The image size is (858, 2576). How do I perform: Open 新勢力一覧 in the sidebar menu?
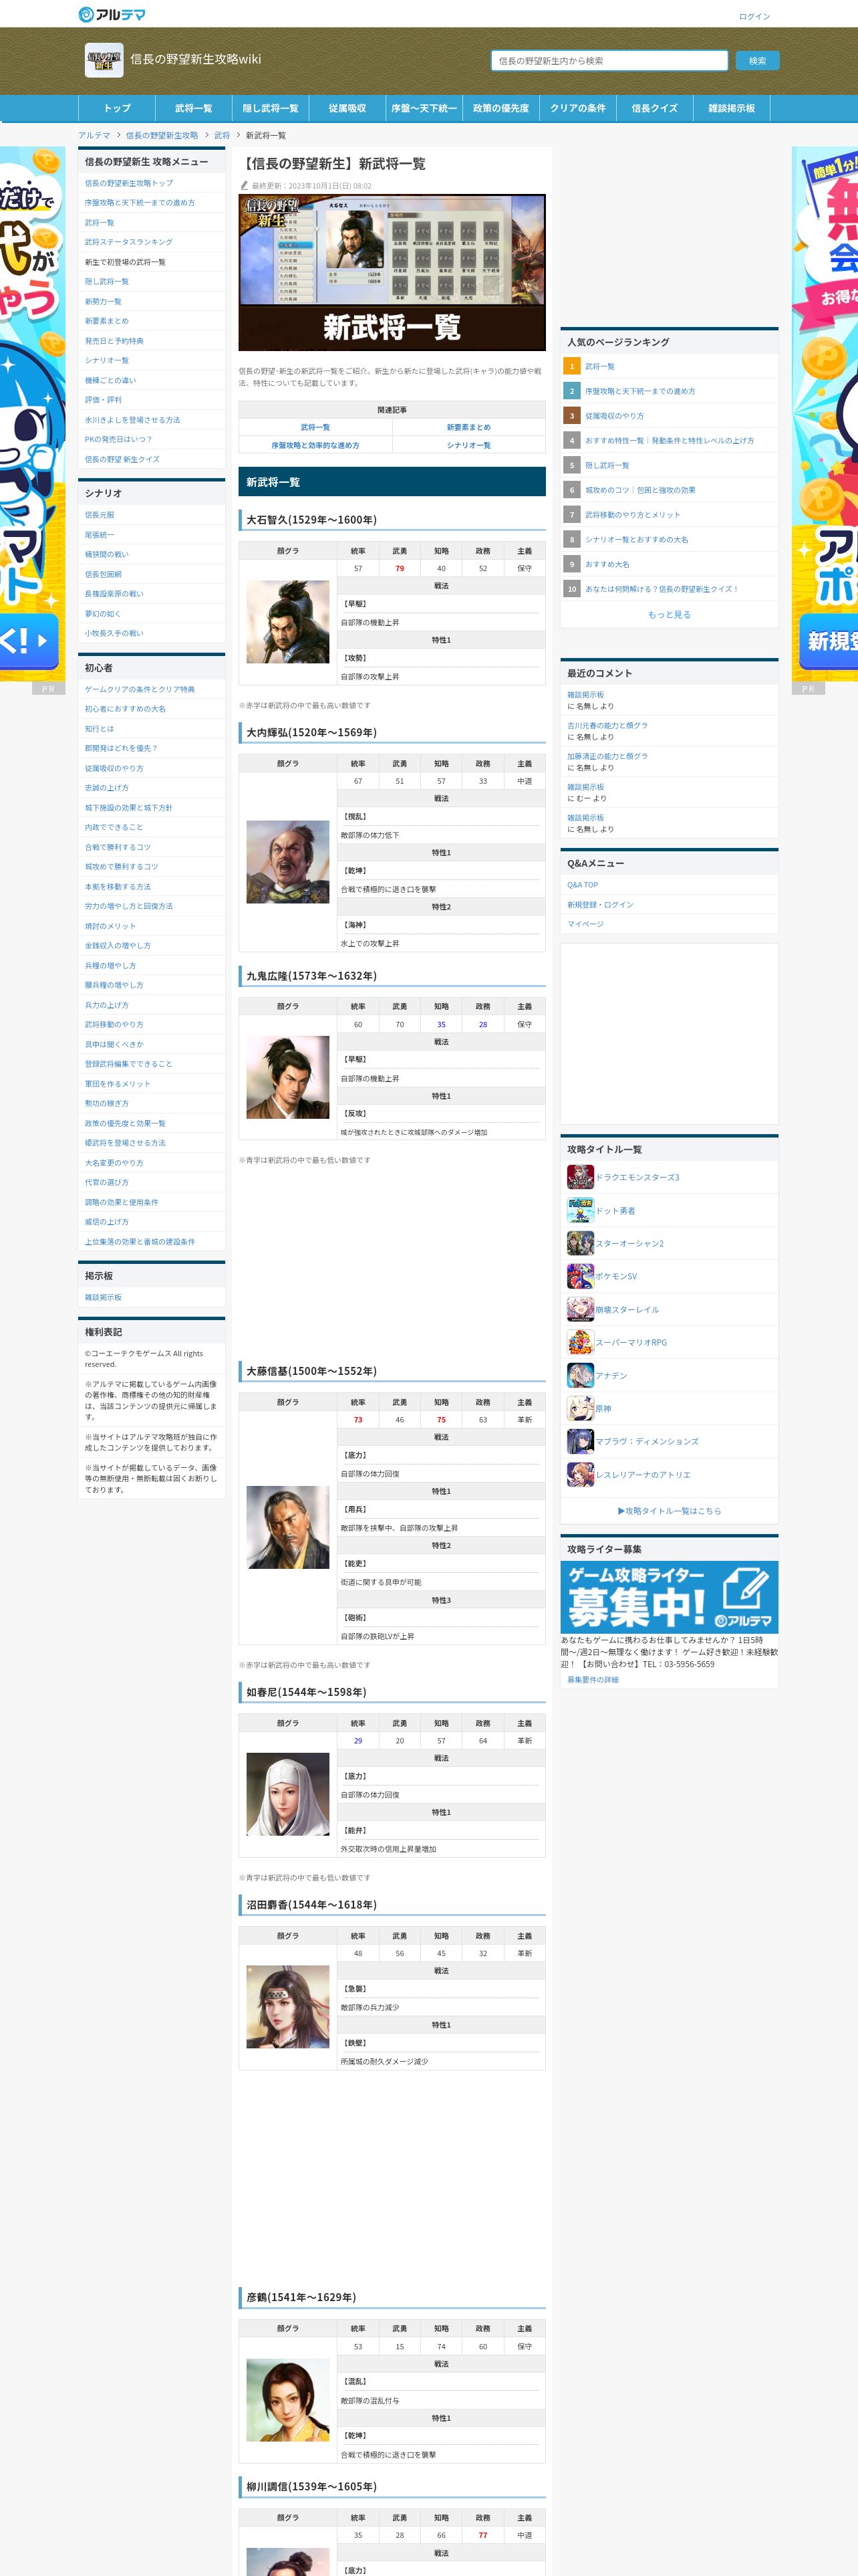click(104, 301)
